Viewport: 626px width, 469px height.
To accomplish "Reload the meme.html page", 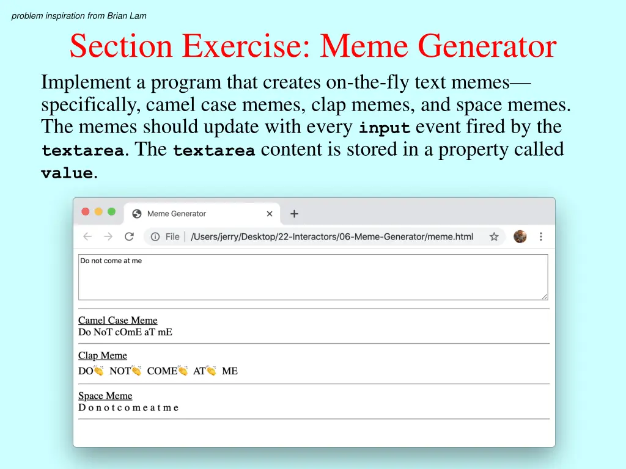I will (129, 237).
